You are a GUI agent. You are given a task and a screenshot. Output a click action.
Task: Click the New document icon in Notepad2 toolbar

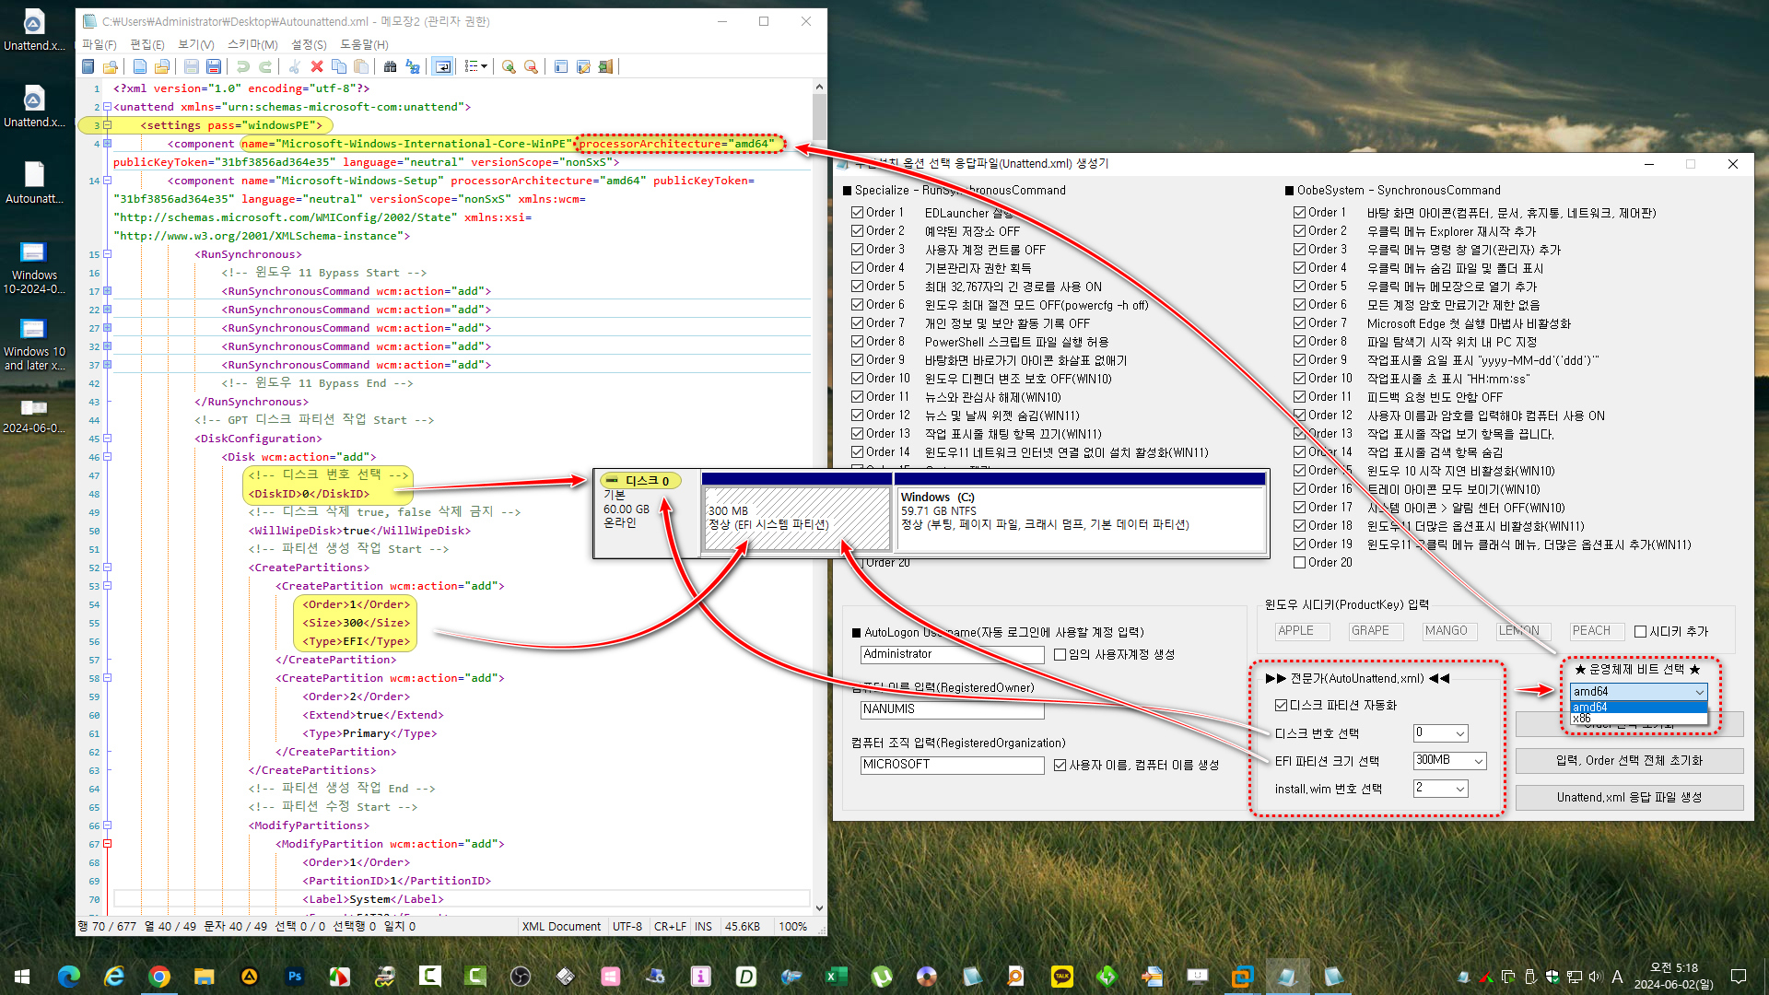(x=139, y=66)
